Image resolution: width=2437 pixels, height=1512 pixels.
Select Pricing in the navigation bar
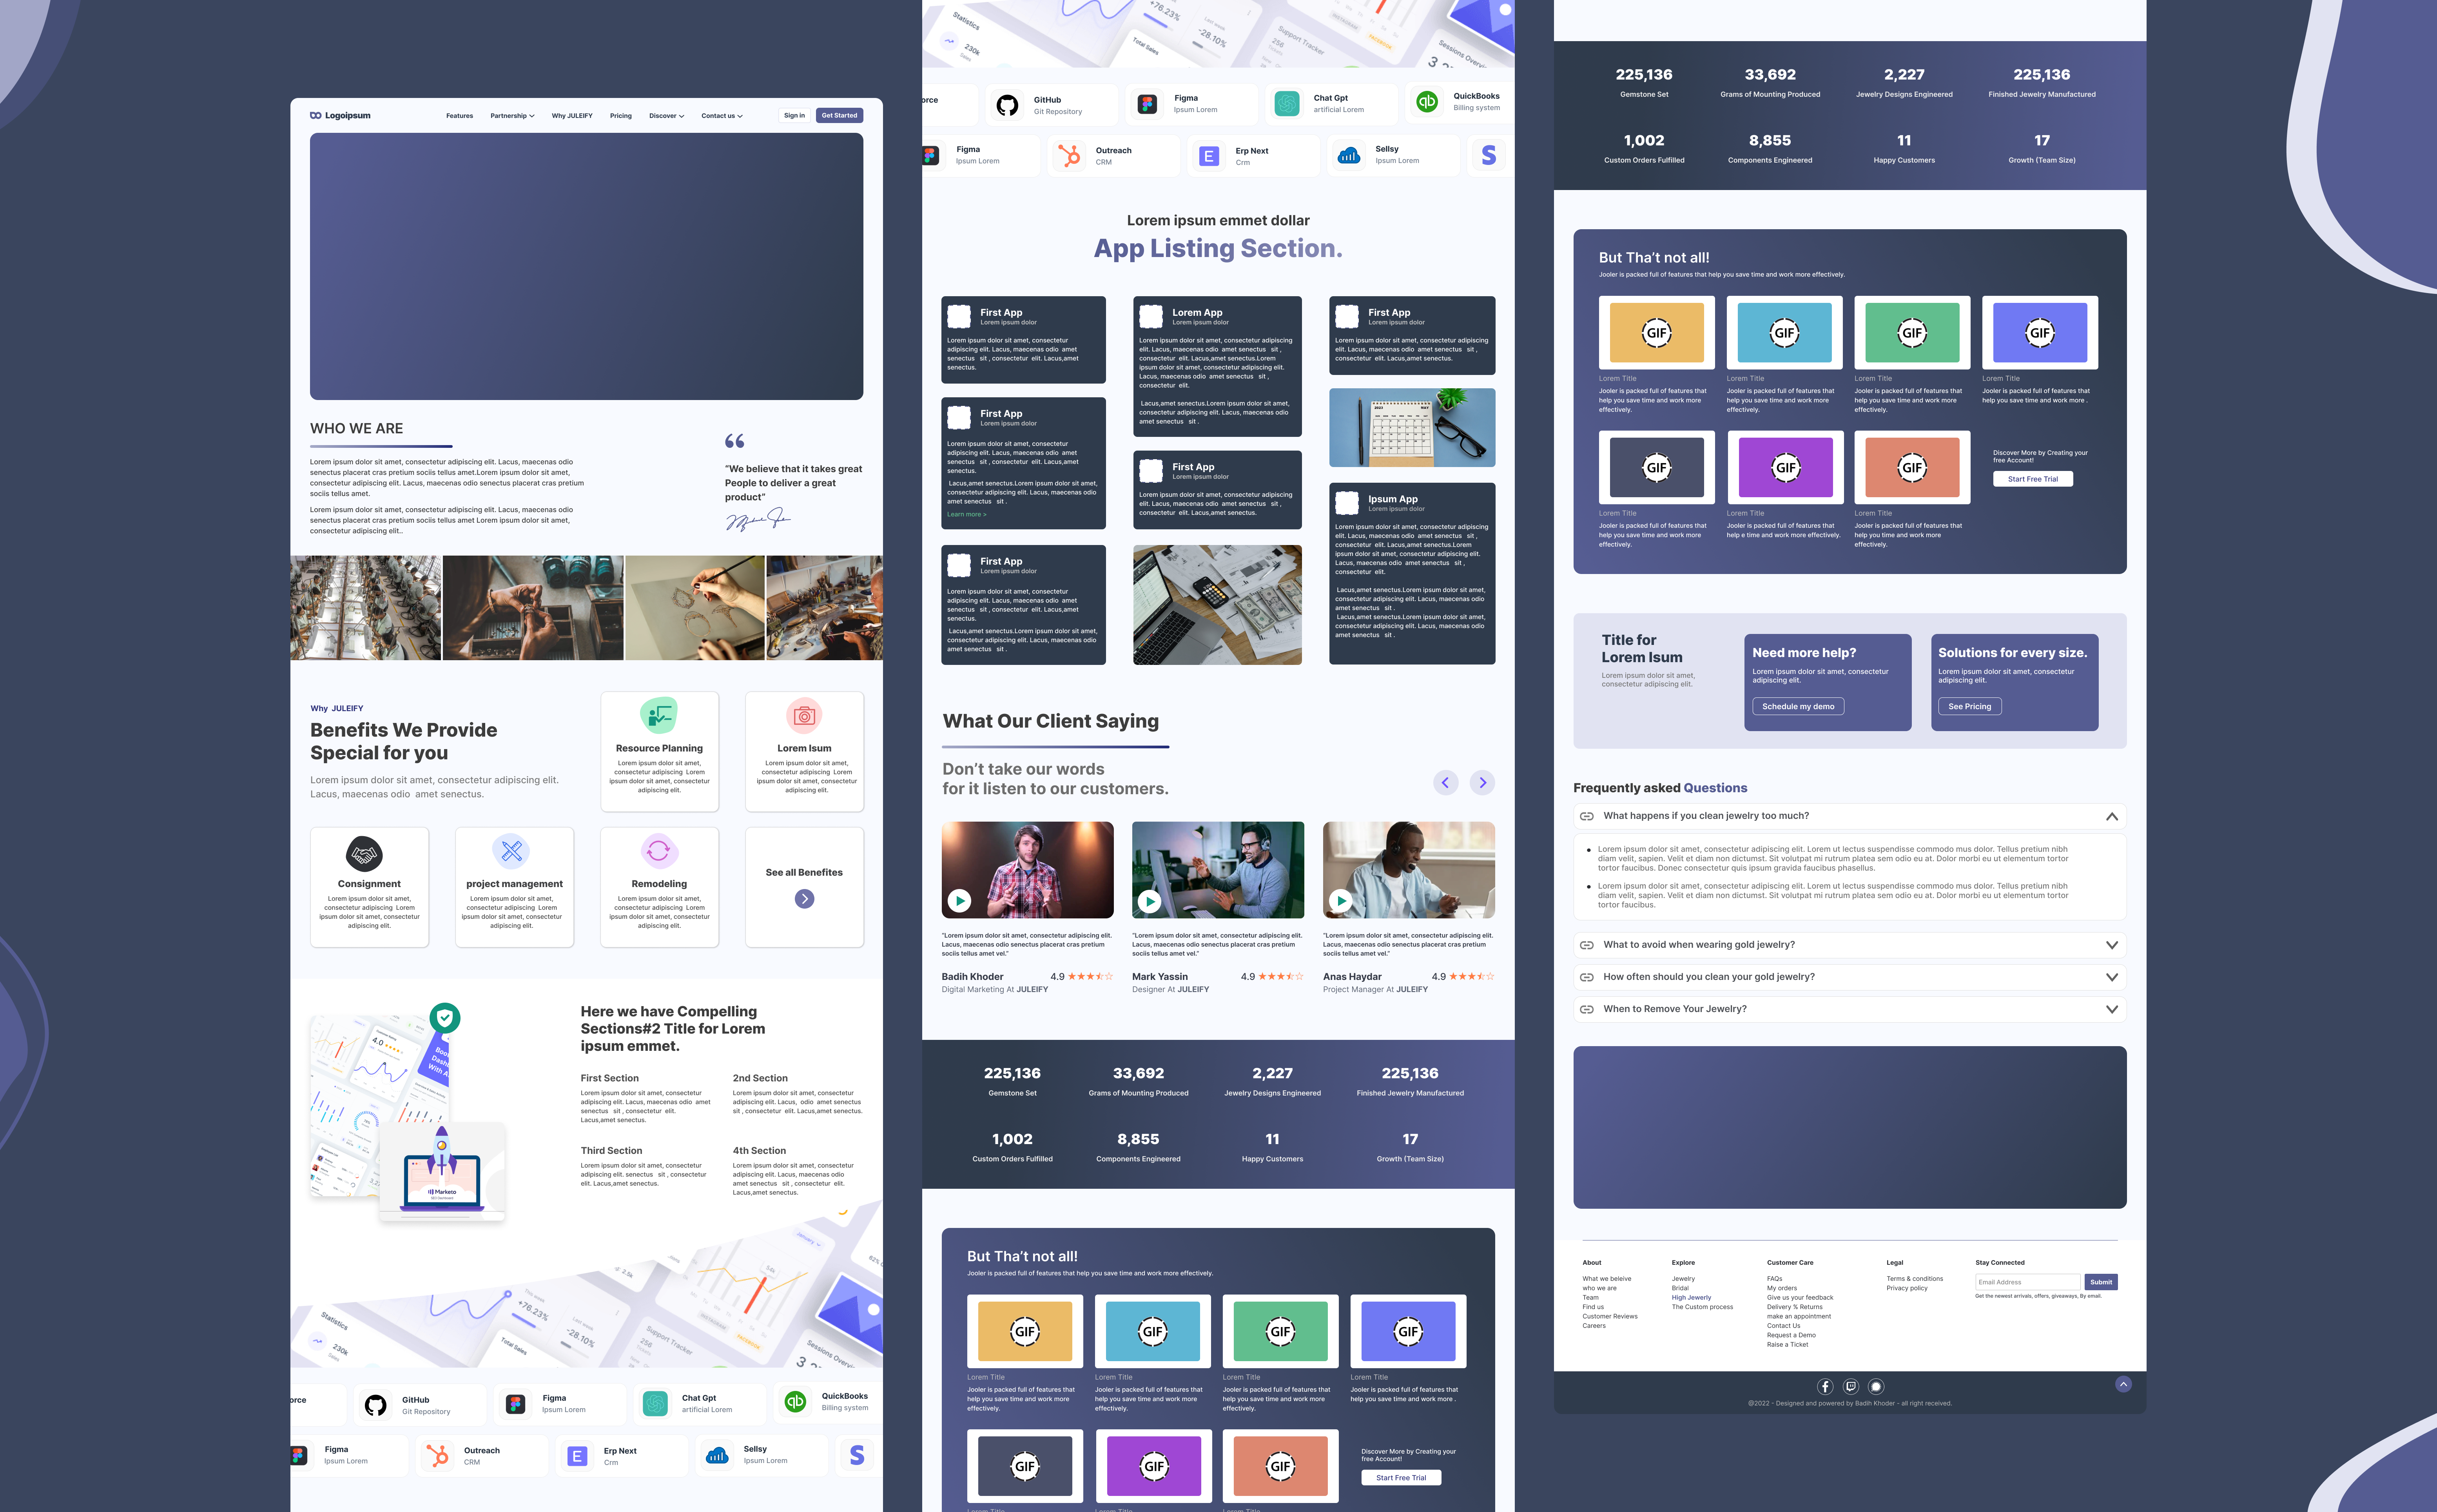coord(620,115)
